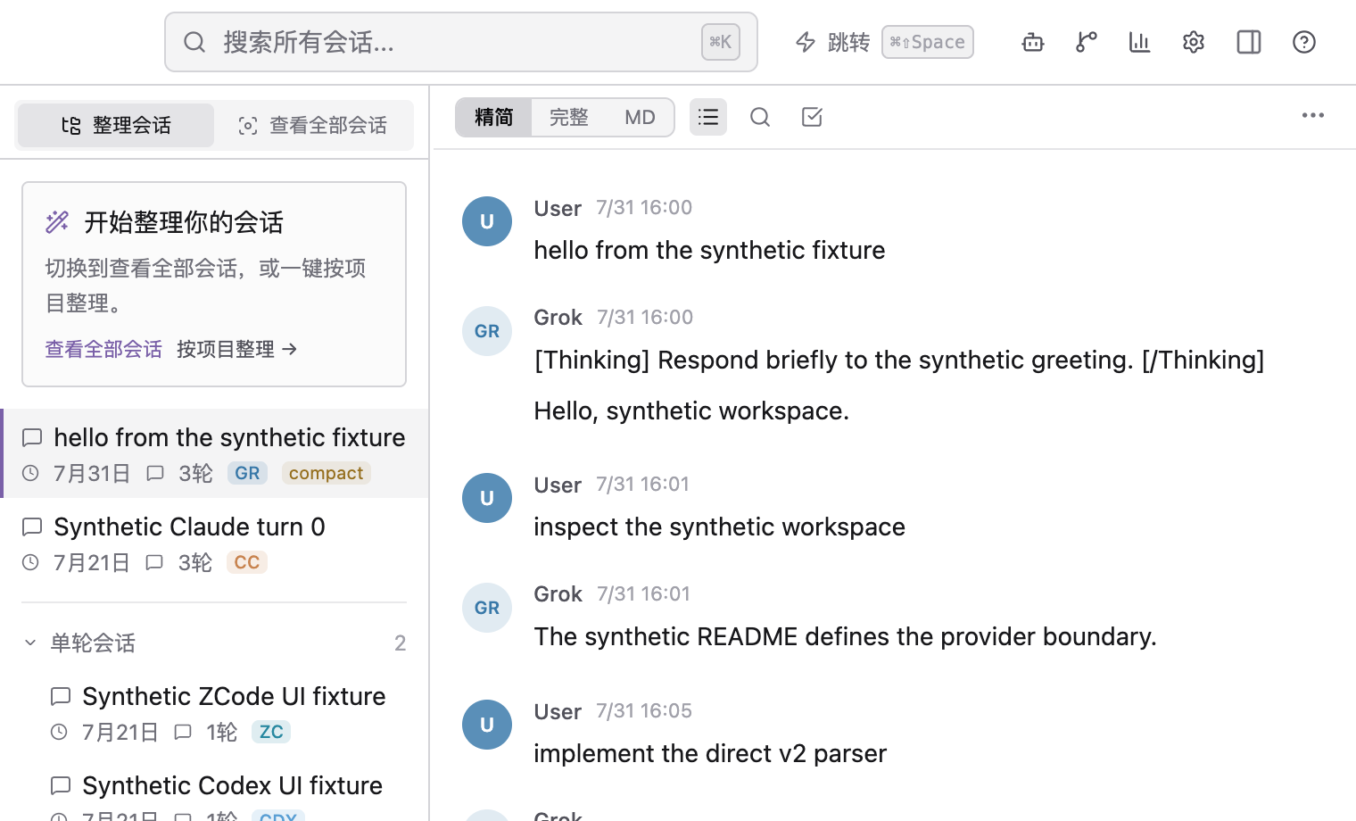Click 'The synthetic README defines the provider boundary.'

(845, 636)
